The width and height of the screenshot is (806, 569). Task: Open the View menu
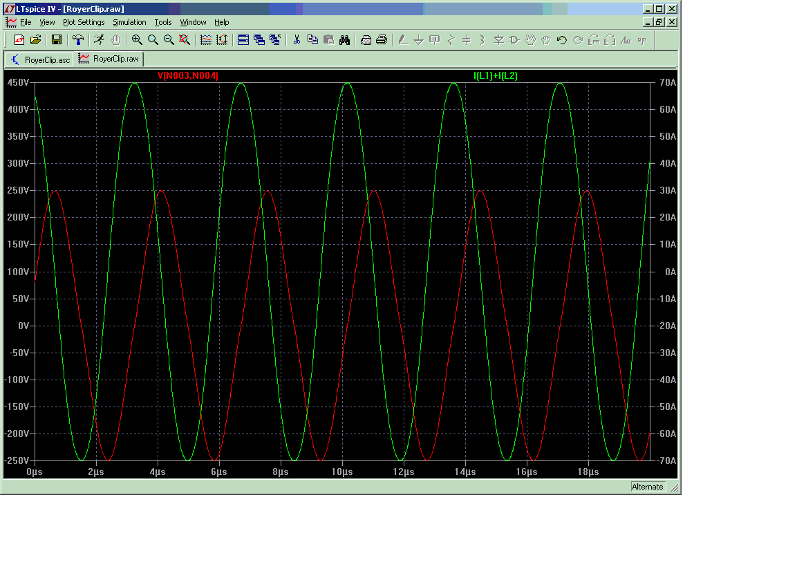coord(47,22)
